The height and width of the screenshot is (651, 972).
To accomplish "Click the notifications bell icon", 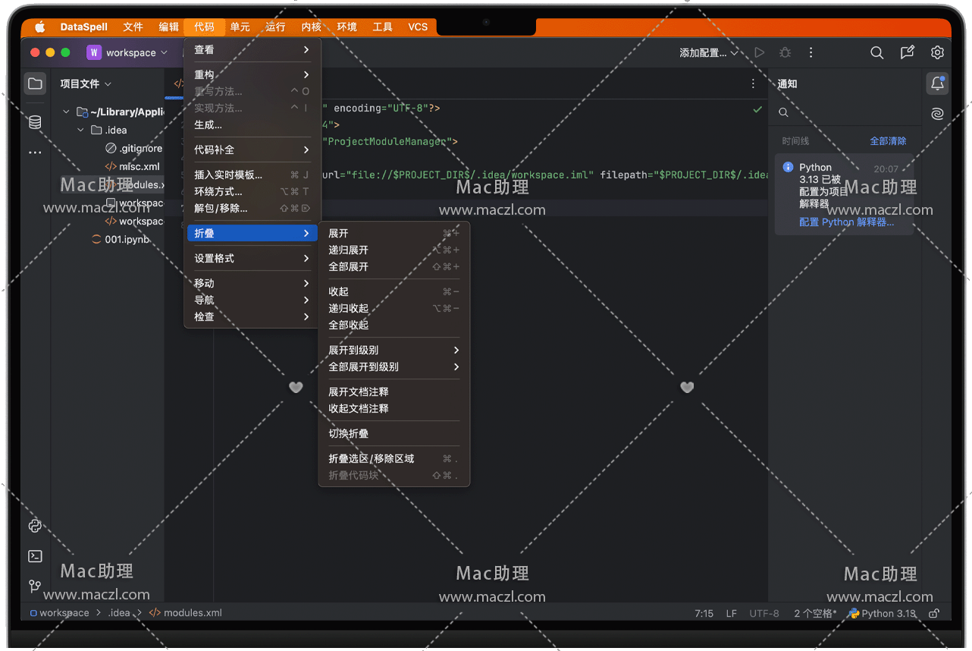I will (937, 83).
